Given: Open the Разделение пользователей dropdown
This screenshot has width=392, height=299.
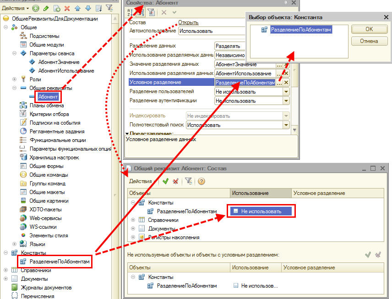Looking at the screenshot, I should 286,92.
